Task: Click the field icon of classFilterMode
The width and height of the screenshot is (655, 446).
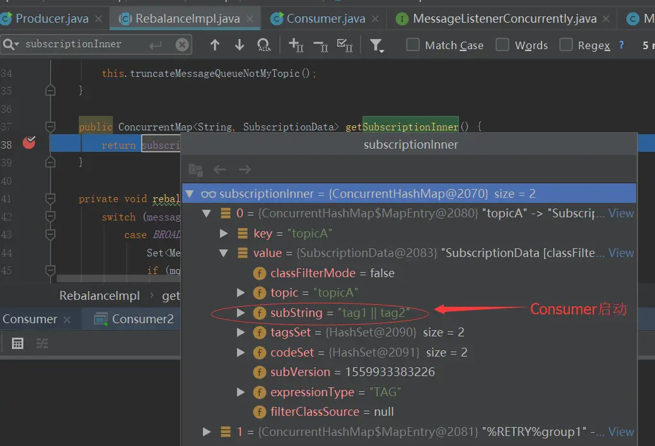Action: [259, 273]
